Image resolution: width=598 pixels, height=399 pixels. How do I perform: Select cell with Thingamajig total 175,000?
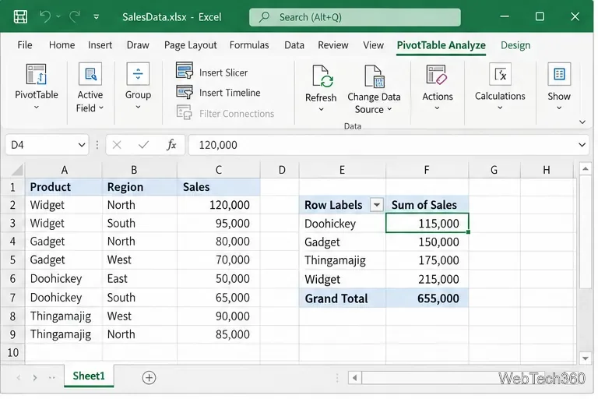pos(427,260)
